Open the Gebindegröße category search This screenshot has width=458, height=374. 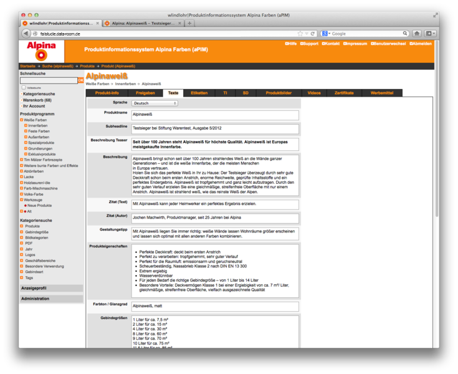coord(37,232)
